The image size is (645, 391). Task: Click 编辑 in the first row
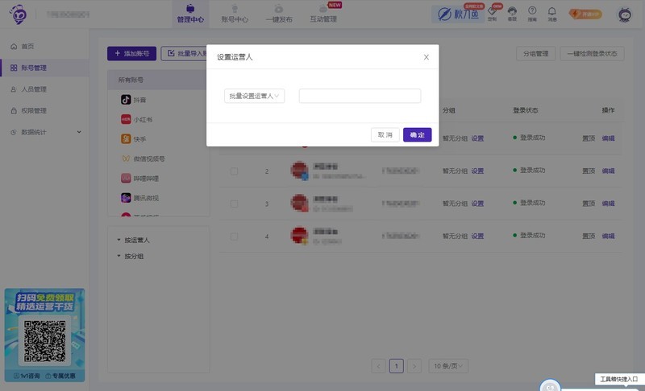click(x=608, y=138)
